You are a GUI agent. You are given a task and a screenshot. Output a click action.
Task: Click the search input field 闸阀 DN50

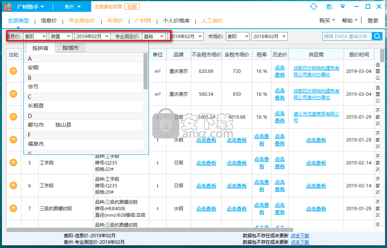tap(347, 36)
